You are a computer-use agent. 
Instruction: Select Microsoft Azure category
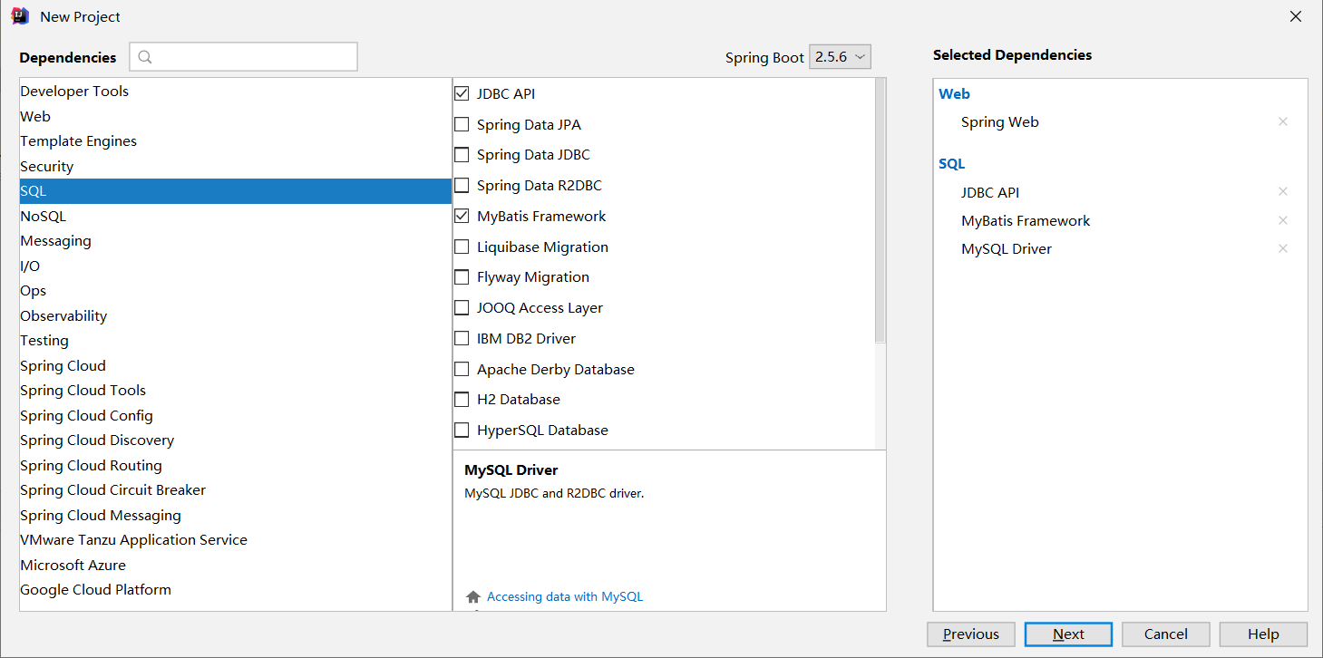(236, 565)
